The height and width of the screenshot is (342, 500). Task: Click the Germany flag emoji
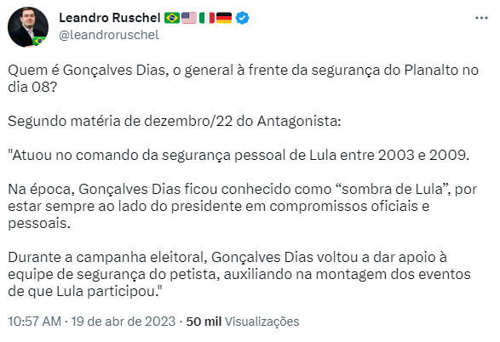click(x=224, y=18)
